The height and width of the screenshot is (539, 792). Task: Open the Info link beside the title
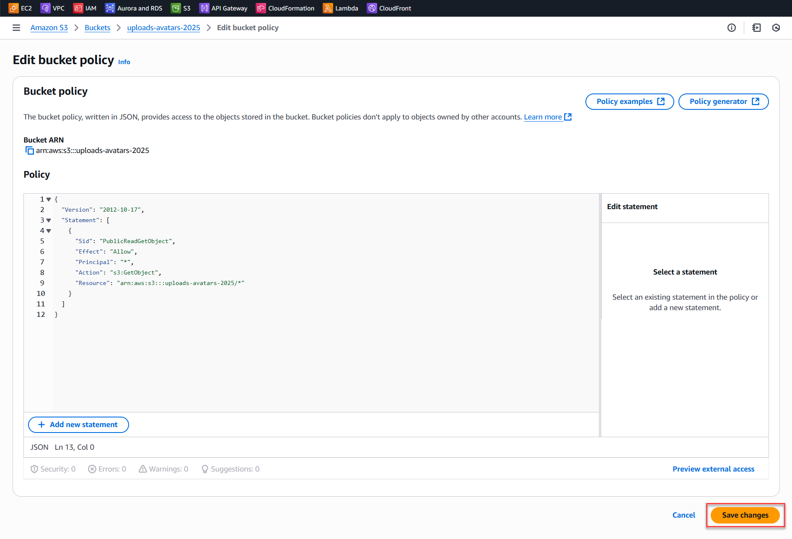click(124, 62)
